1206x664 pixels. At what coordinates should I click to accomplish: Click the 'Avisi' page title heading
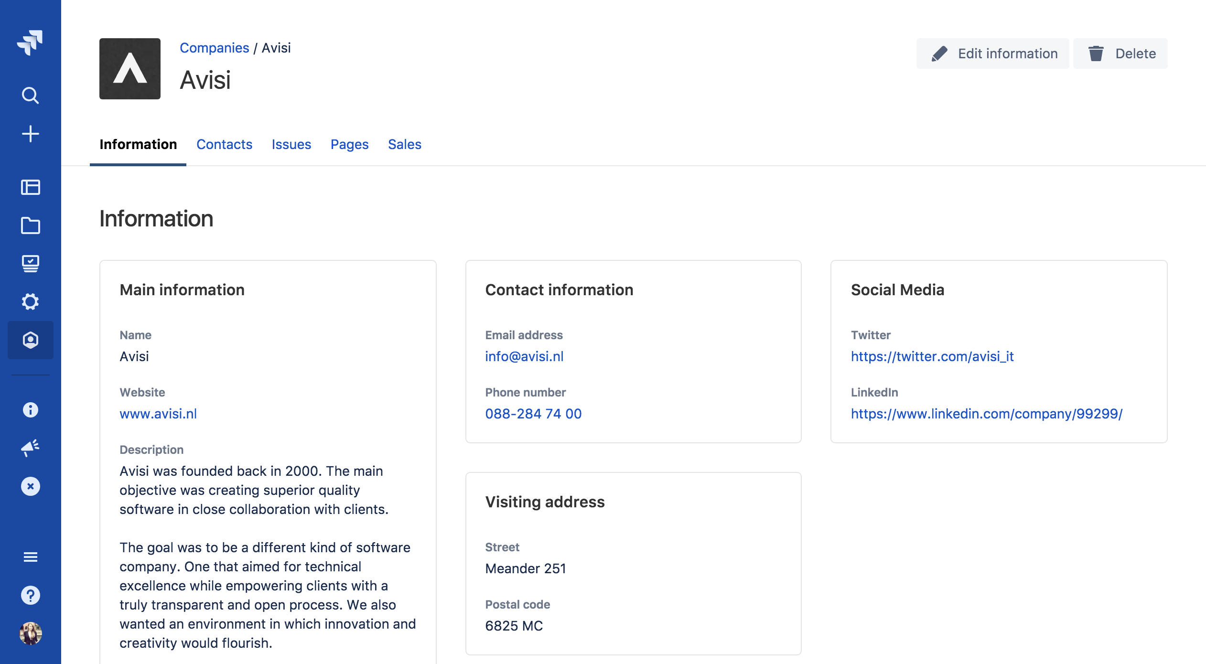pos(205,80)
